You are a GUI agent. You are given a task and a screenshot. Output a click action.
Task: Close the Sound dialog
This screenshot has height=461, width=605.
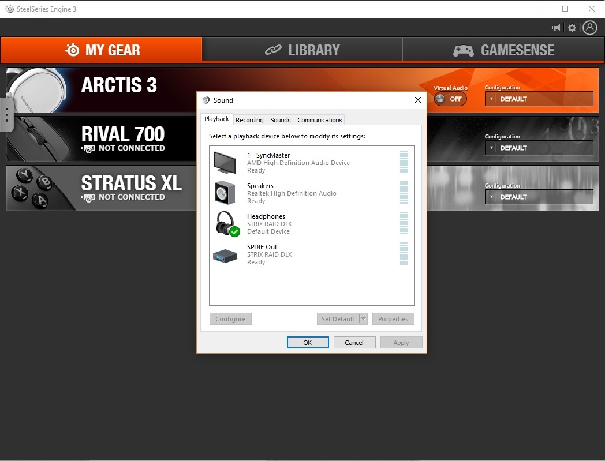pyautogui.click(x=417, y=100)
